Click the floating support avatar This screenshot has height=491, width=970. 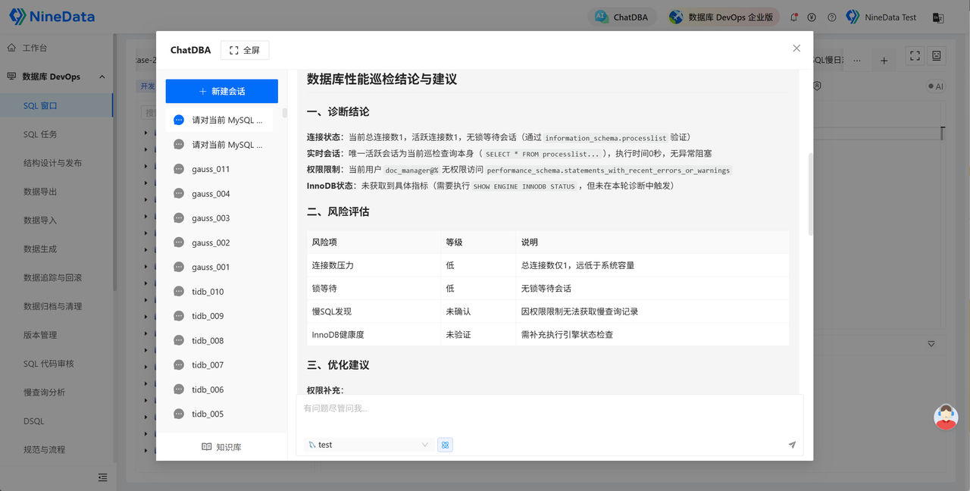[946, 418]
